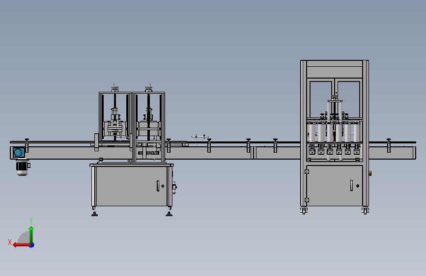
Task: Select the door handle on capping machine cabinet
Action: click(x=158, y=186)
